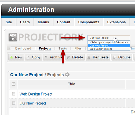
Task: Open the project workspace dropdown box
Action: click(x=109, y=38)
